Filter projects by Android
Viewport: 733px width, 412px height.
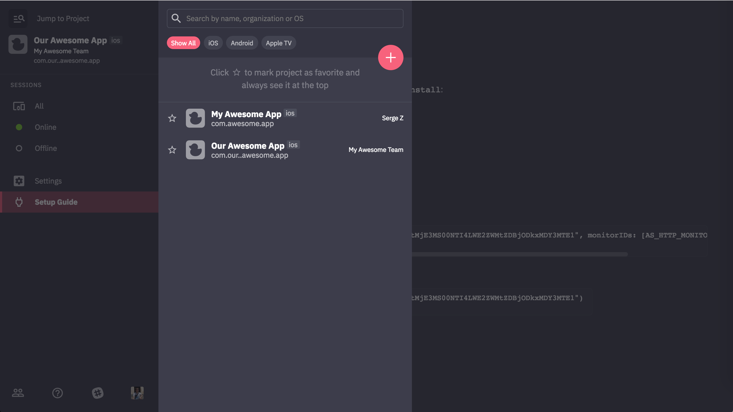(x=242, y=43)
